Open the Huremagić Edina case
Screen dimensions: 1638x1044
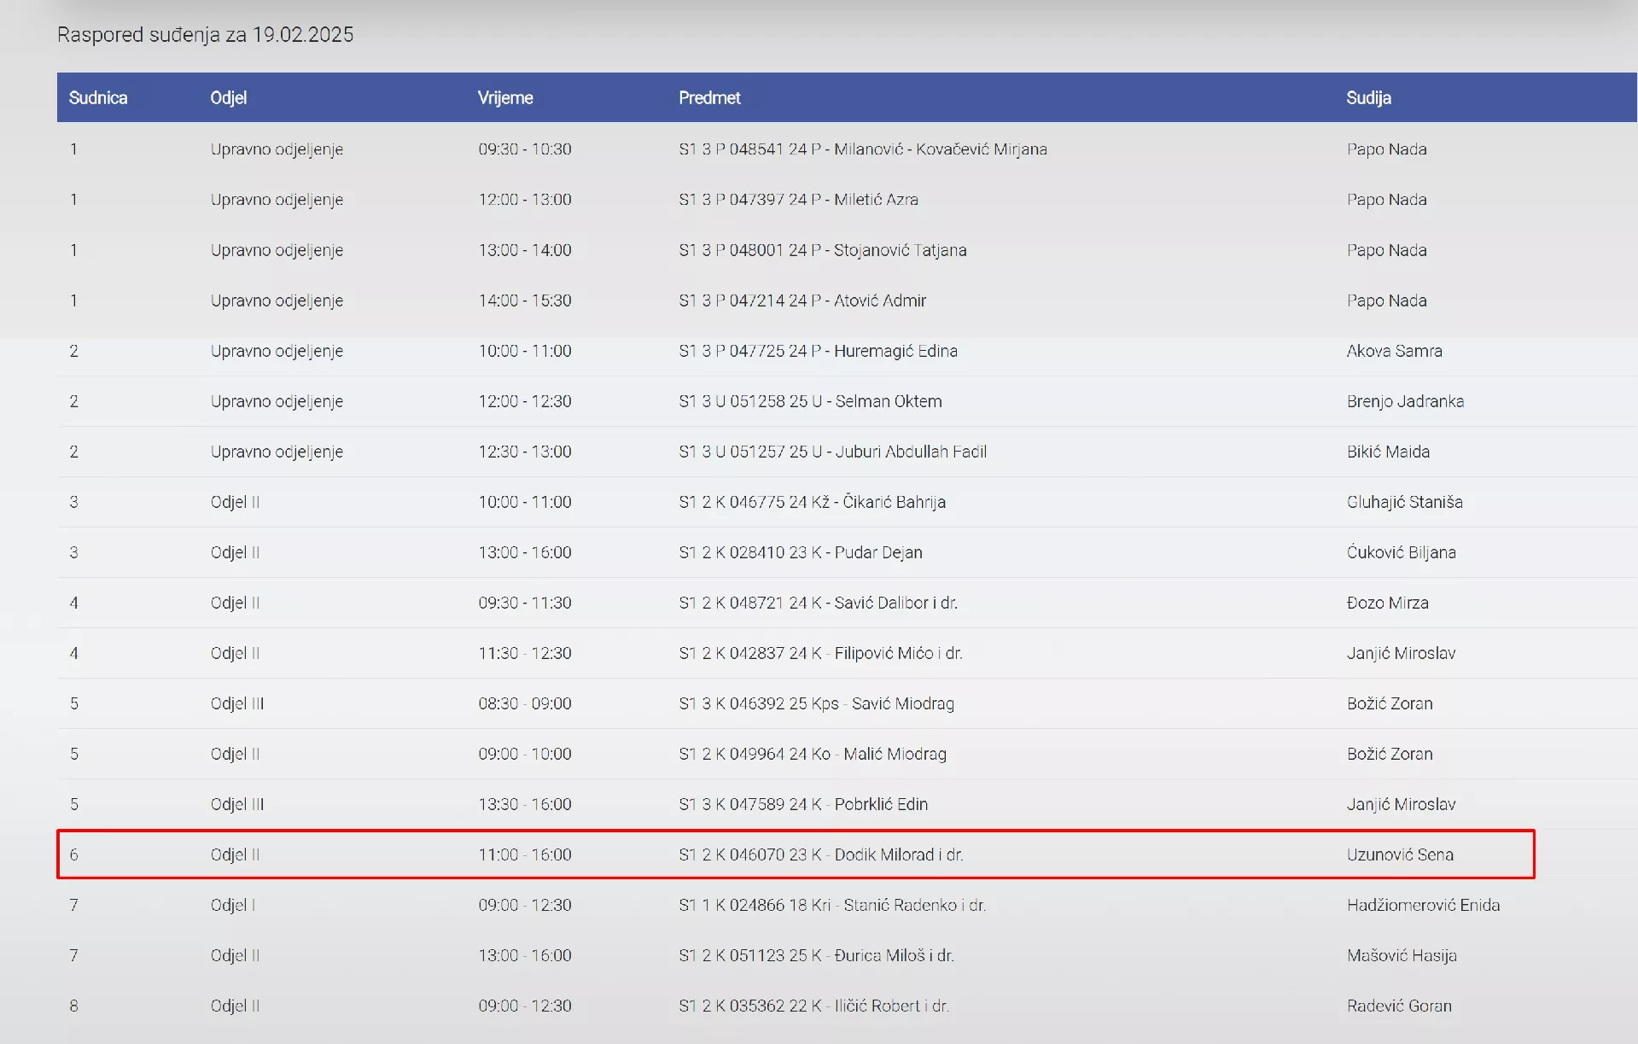pos(818,351)
